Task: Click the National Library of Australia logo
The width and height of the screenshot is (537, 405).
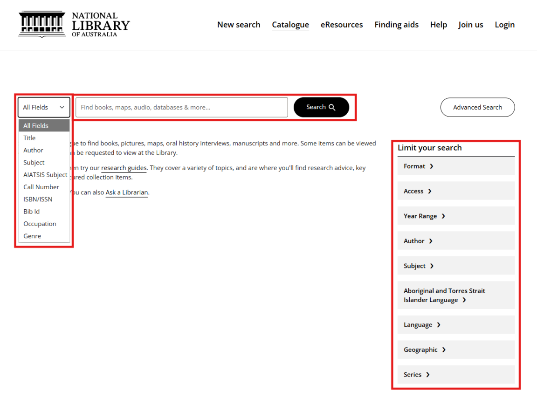Action: [74, 24]
